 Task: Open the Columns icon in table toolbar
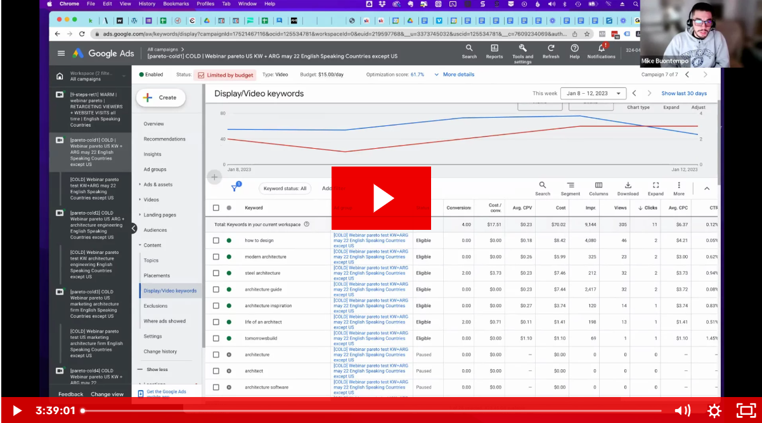598,186
